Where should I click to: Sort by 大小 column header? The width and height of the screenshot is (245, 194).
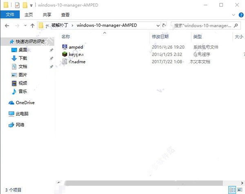(x=239, y=37)
